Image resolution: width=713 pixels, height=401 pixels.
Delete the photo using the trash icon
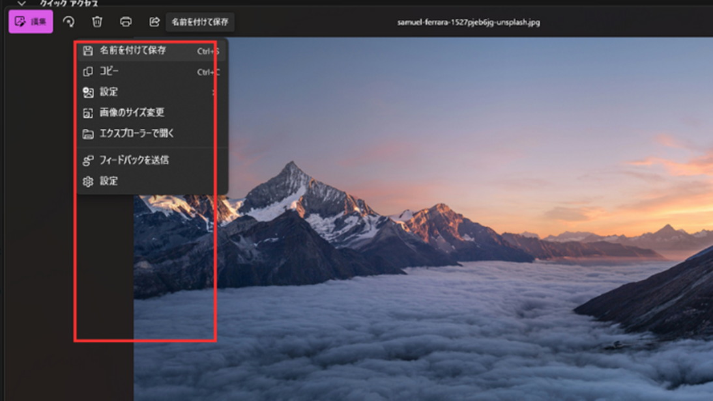point(97,21)
